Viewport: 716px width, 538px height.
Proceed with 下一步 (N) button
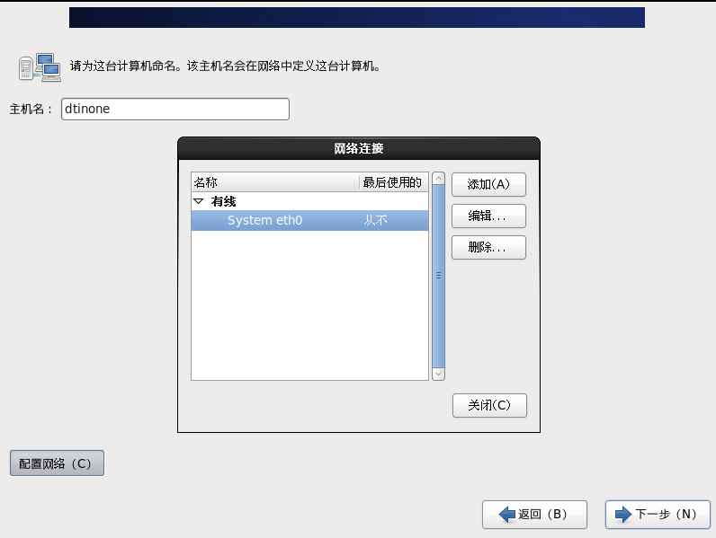(x=658, y=515)
